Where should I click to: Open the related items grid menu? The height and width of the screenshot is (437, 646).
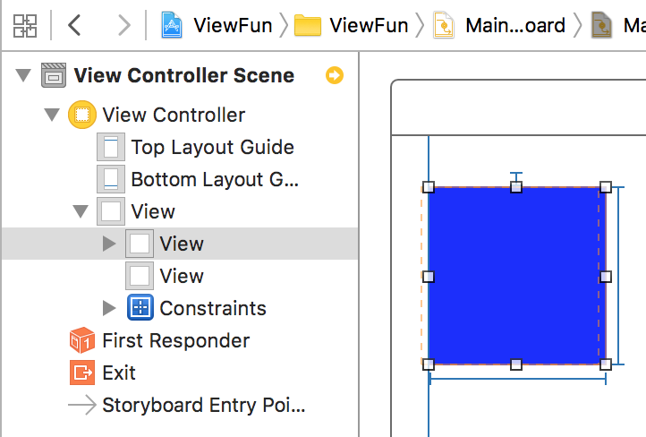pos(25,26)
